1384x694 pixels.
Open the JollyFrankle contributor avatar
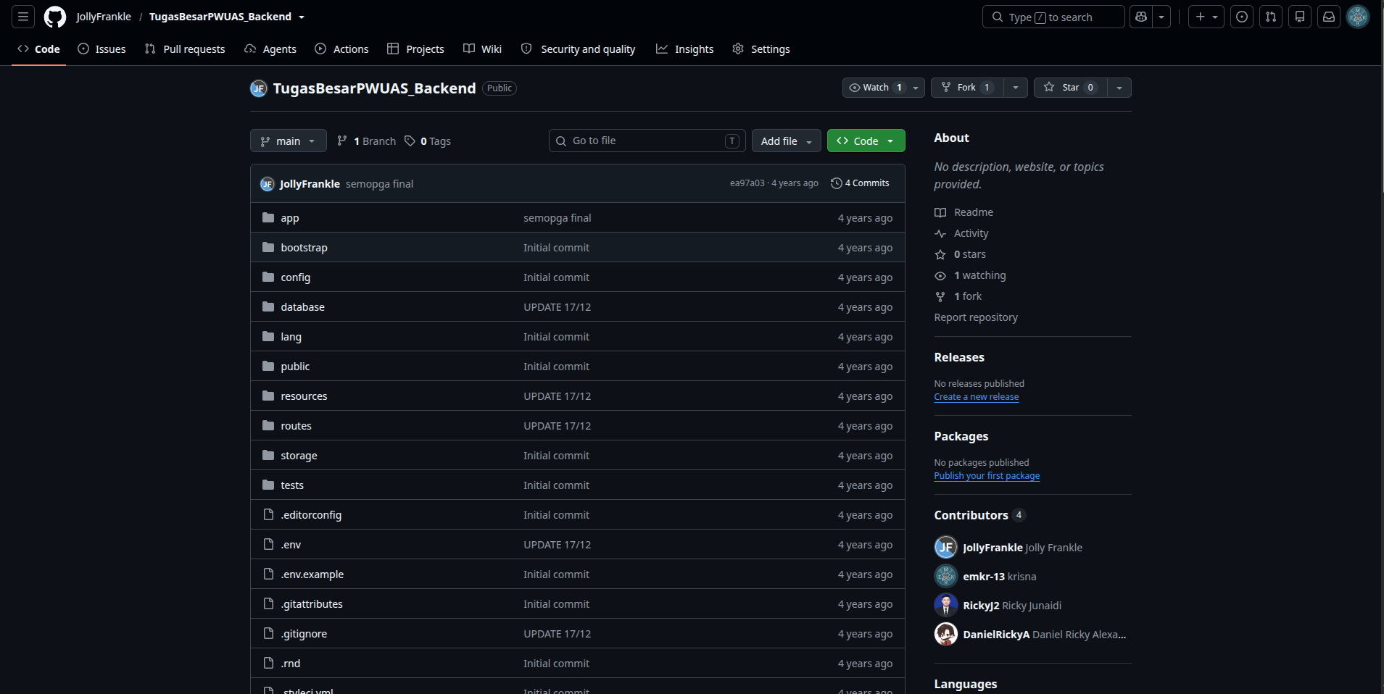(946, 547)
